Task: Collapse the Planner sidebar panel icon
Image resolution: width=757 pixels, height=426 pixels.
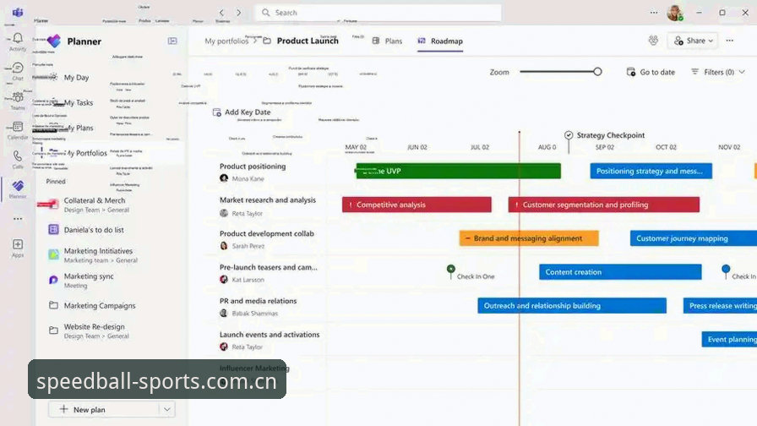Action: click(x=172, y=41)
